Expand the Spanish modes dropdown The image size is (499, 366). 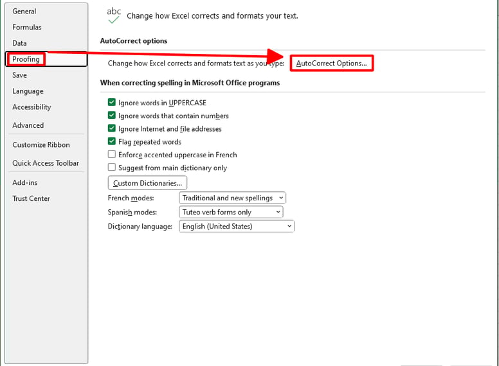(231, 212)
